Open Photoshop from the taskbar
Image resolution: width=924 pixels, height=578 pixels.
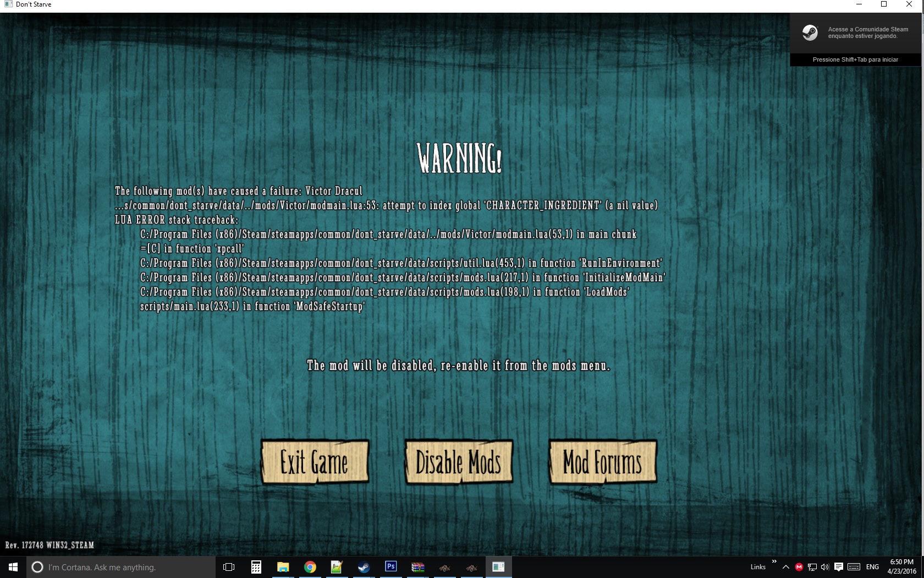pyautogui.click(x=391, y=567)
